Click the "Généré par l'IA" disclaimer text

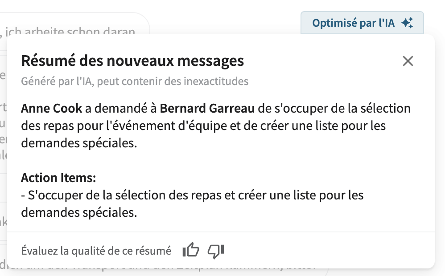tap(135, 81)
